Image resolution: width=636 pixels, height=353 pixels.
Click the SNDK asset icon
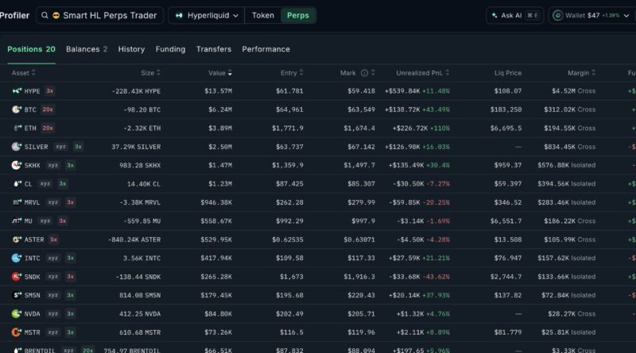tap(17, 277)
